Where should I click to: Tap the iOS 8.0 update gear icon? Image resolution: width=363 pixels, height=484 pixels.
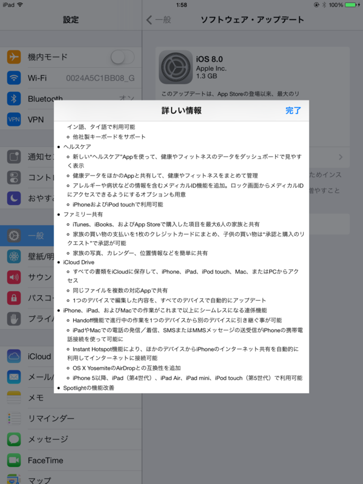(x=176, y=67)
